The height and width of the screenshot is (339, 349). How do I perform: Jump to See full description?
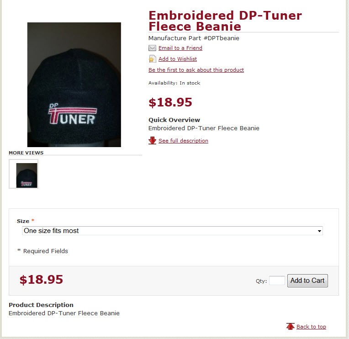(x=183, y=141)
